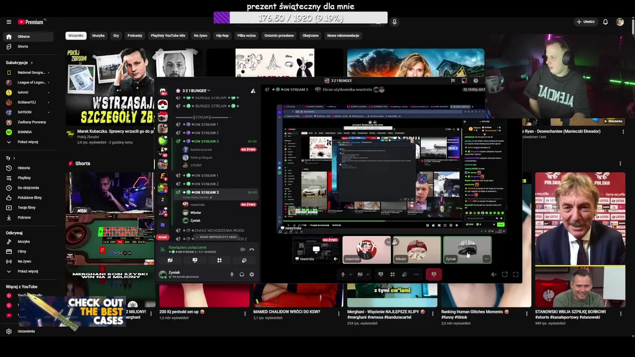Select the Nowe rekomendacje filter chip
The width and height of the screenshot is (635, 357).
tap(343, 36)
